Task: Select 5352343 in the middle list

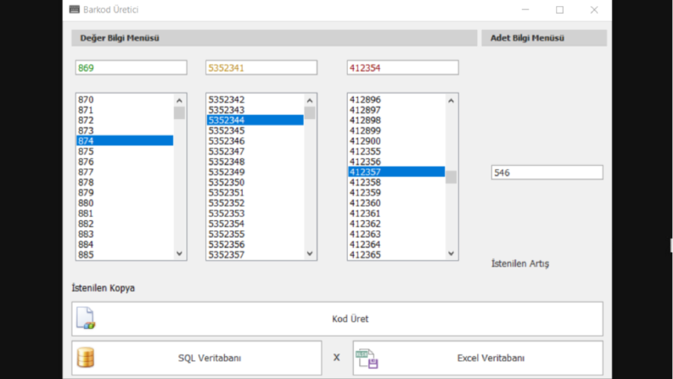Action: pyautogui.click(x=255, y=110)
